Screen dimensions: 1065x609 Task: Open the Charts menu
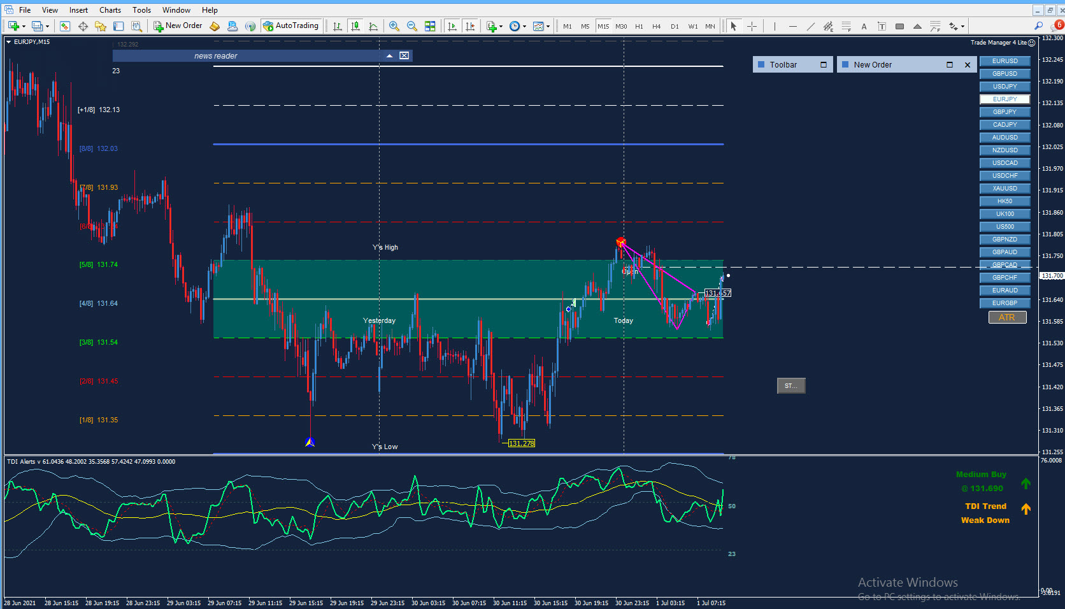click(110, 10)
